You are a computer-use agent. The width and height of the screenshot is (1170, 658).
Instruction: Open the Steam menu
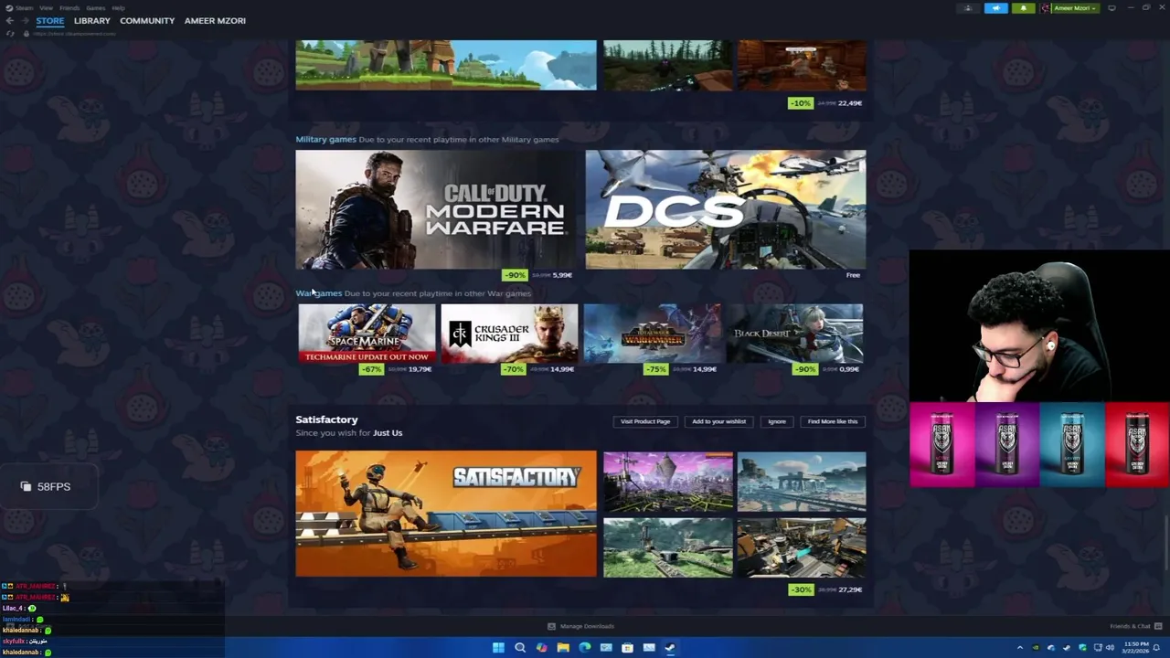pos(24,8)
